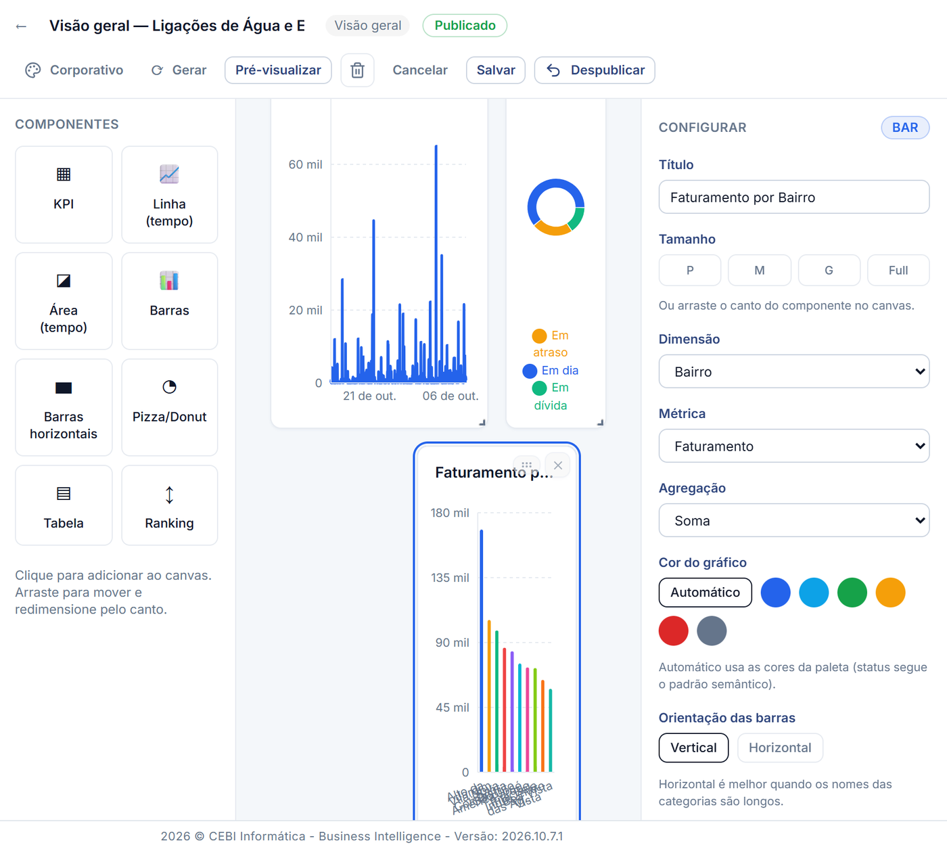Set component size to G
947x851 pixels.
[829, 271]
